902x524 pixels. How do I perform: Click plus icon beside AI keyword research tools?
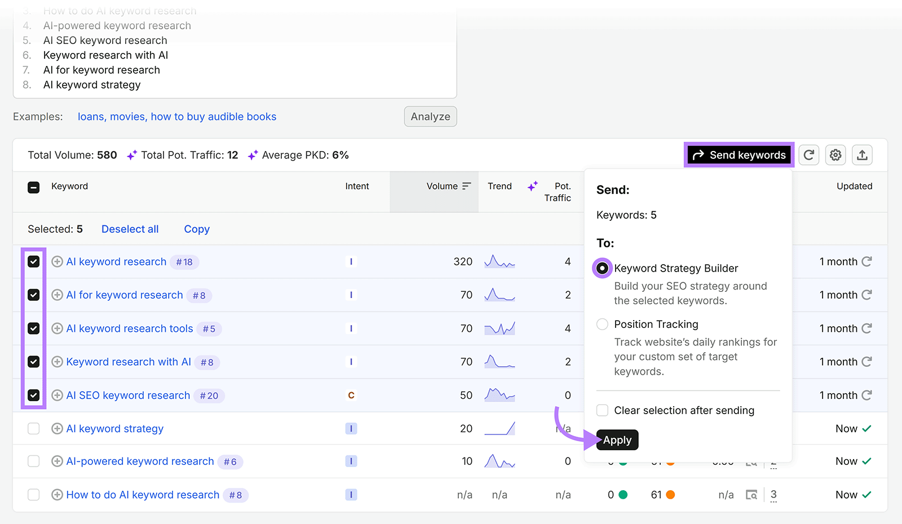click(57, 328)
